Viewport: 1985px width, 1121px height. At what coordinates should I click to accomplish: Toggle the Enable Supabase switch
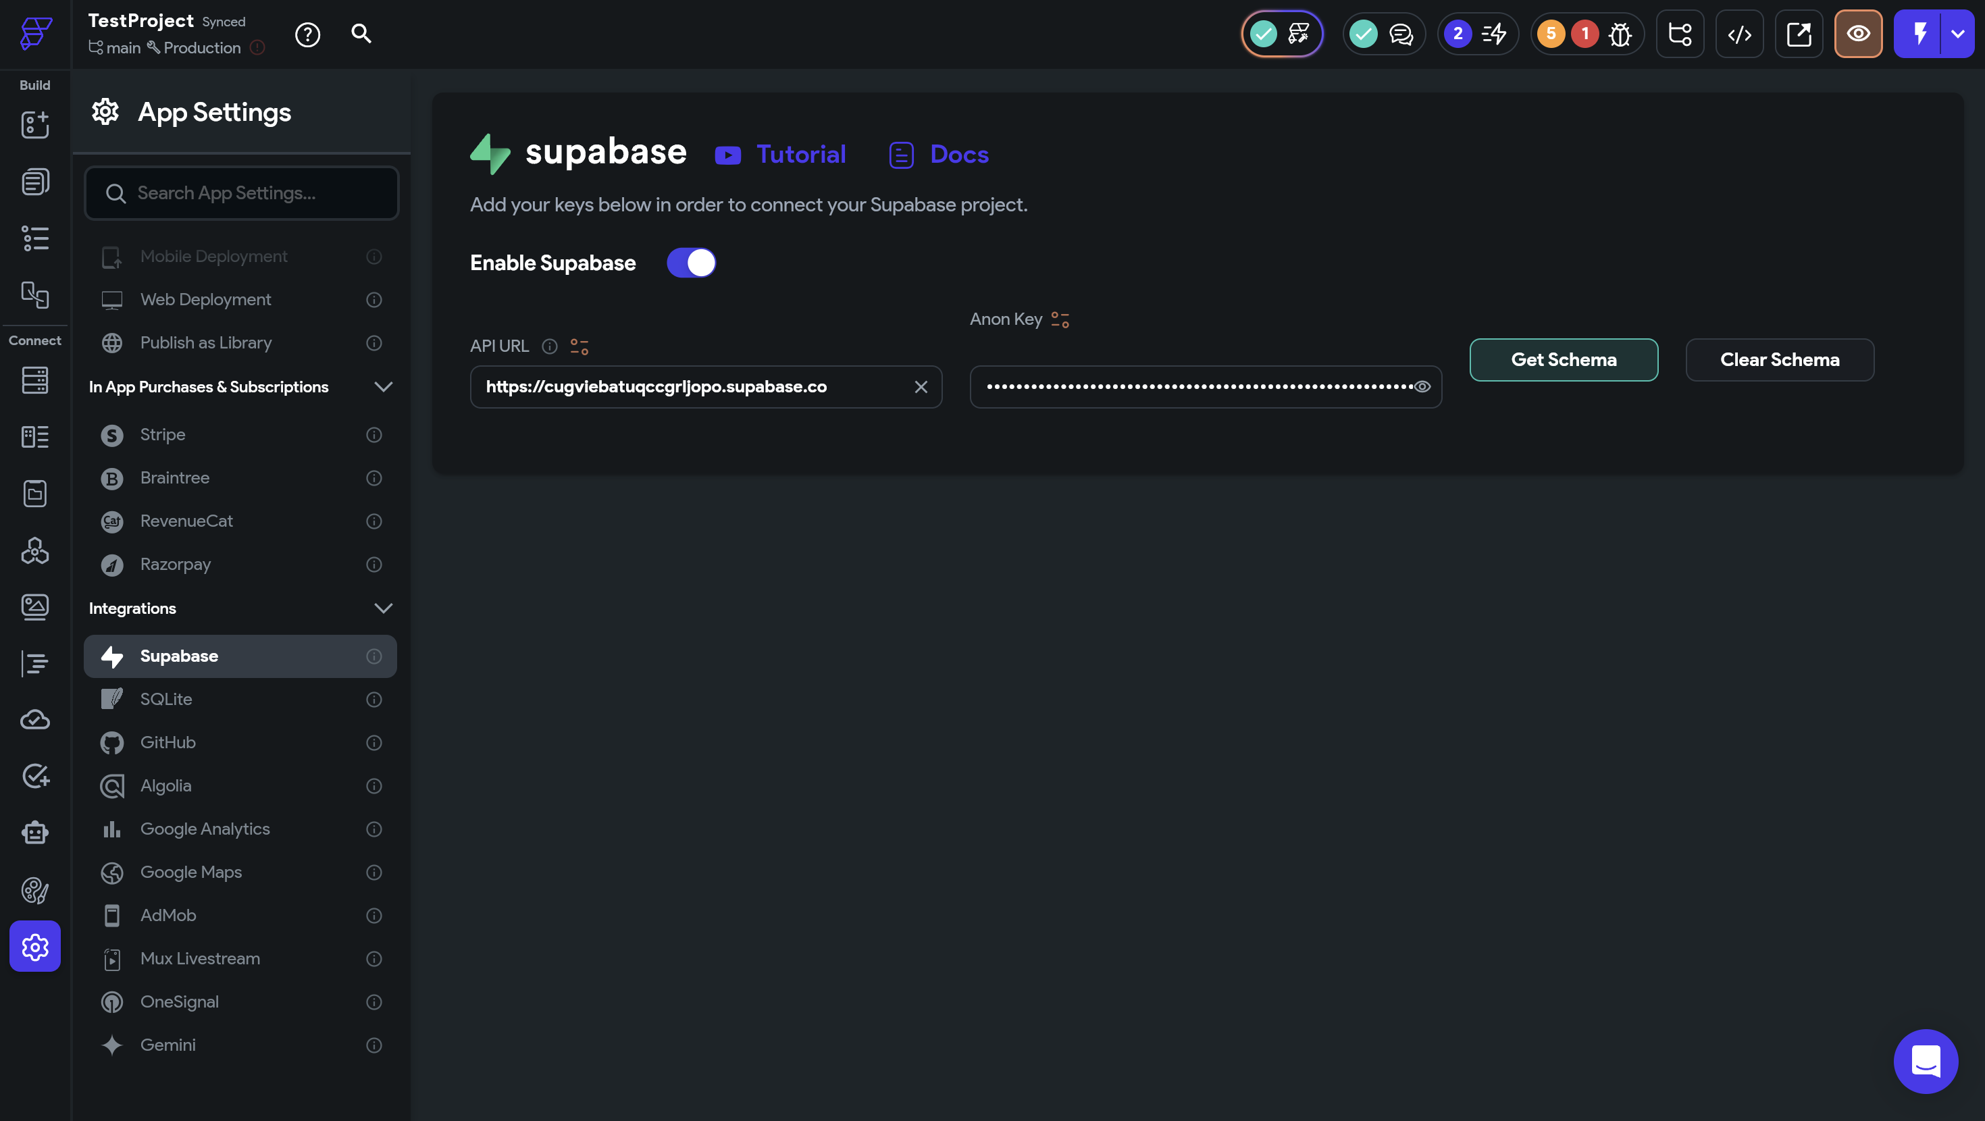[x=691, y=263]
